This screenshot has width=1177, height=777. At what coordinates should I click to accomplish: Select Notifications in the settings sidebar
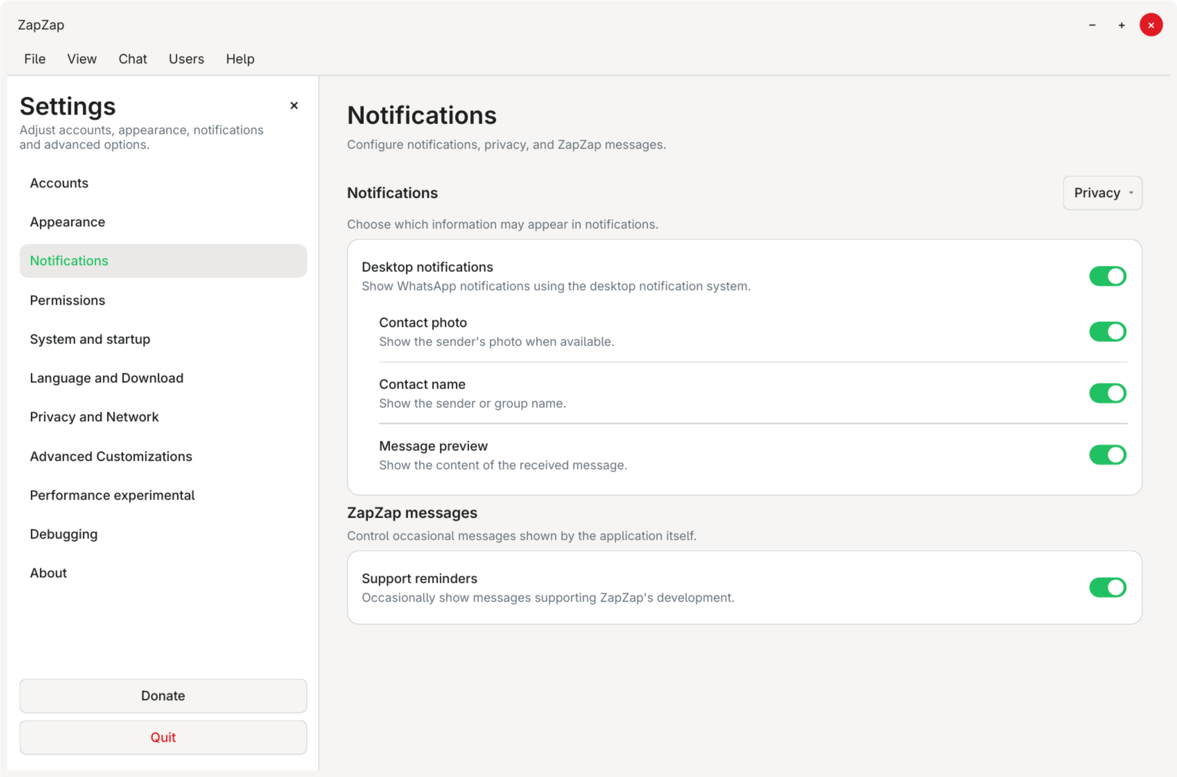point(163,261)
